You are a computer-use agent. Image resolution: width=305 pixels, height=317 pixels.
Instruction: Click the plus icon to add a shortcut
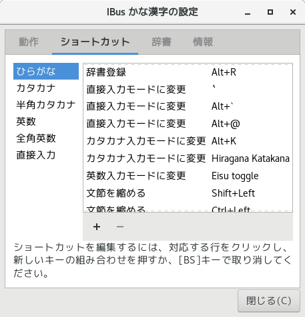[97, 227]
